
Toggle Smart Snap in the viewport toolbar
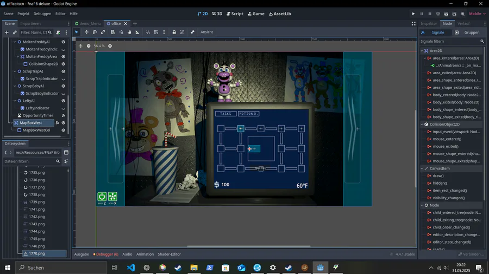pos(148,32)
